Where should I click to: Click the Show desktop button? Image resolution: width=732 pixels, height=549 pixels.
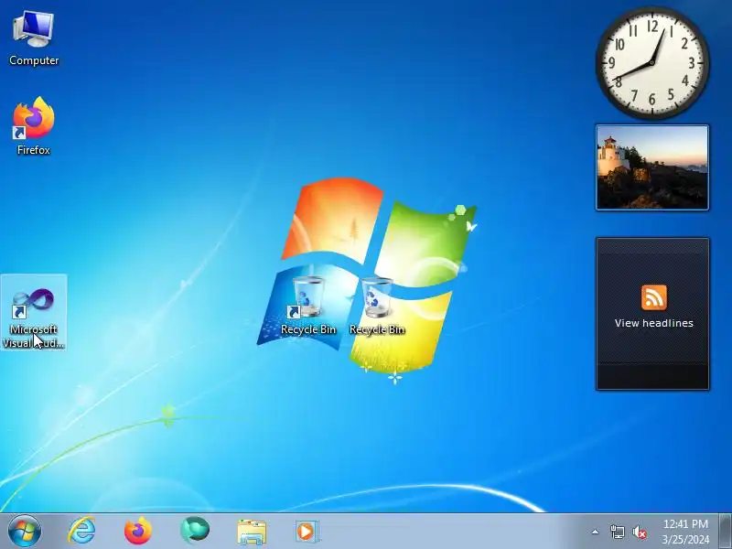(x=725, y=531)
